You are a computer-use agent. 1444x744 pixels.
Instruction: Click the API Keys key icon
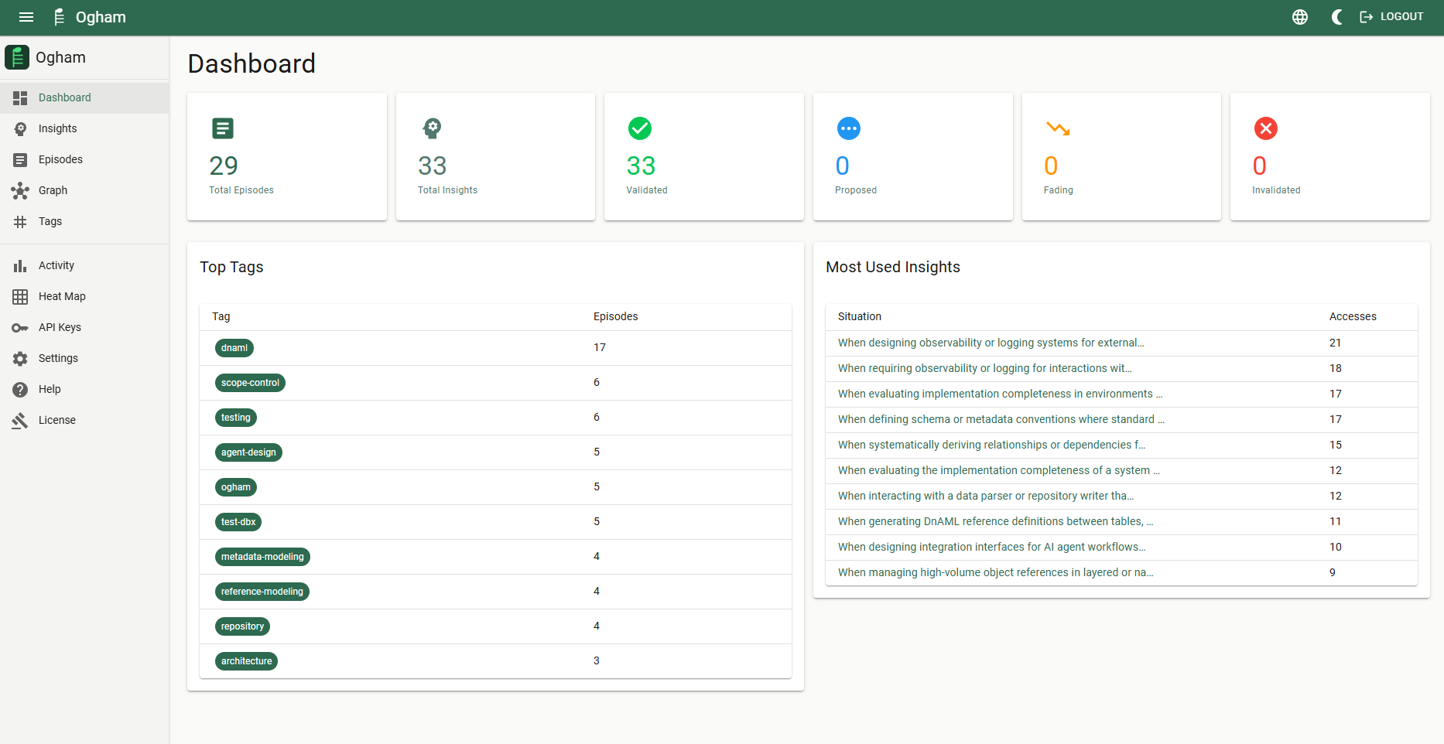[x=20, y=327]
